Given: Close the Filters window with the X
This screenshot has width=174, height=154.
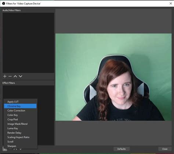Looking at the screenshot, I should coord(171,3).
